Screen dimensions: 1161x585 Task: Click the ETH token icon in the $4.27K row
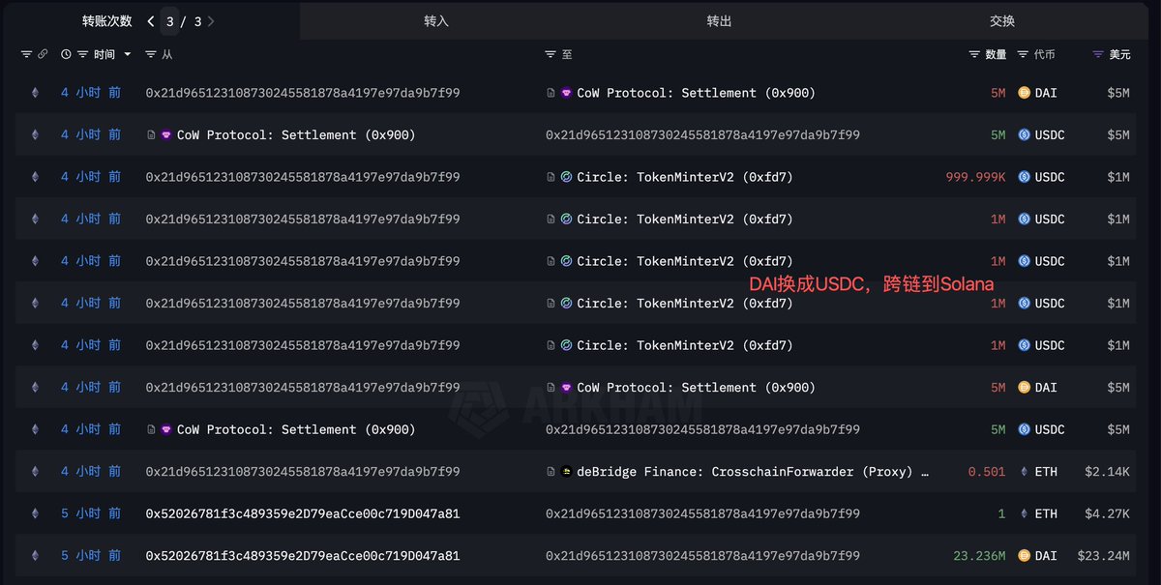point(1025,513)
